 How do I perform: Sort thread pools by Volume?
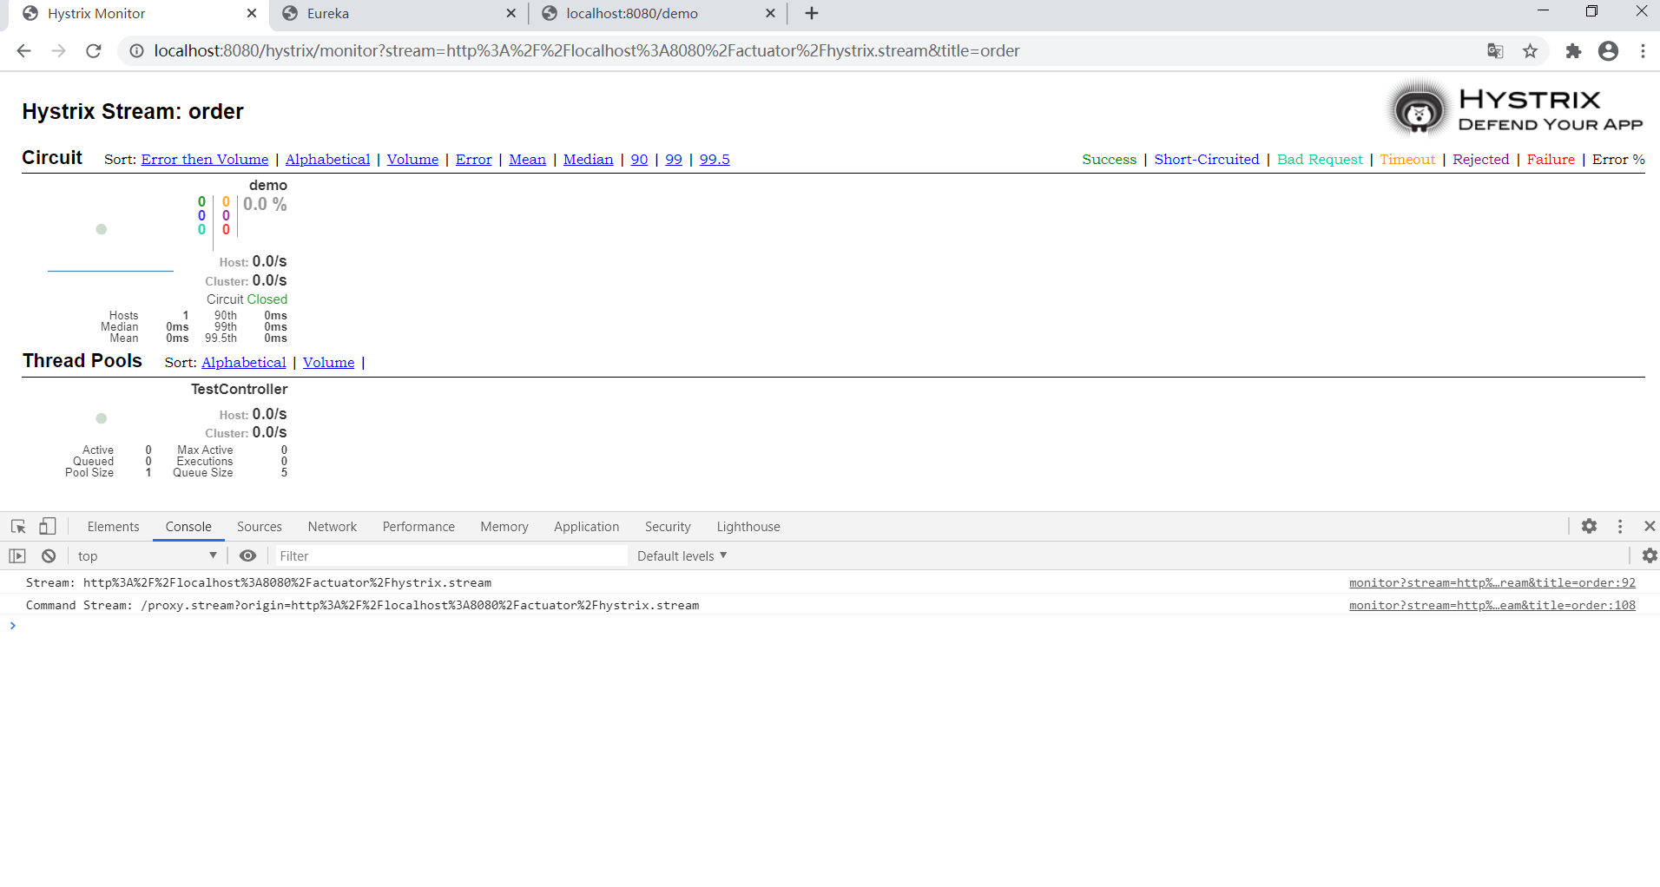click(328, 363)
